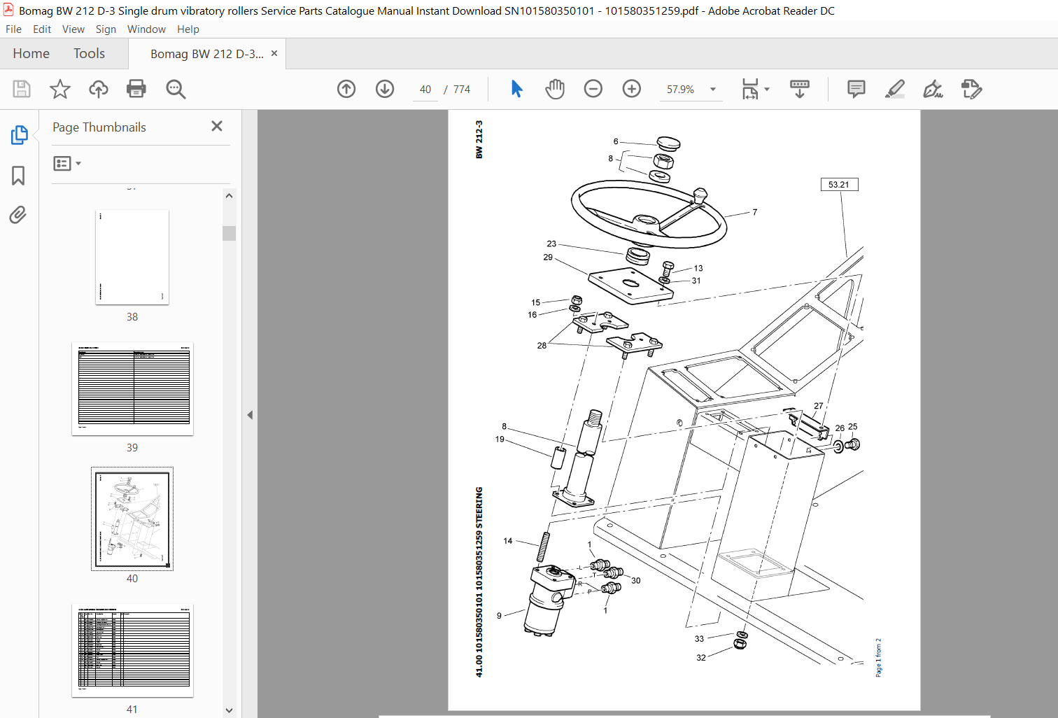Open the Edit menu
Image resolution: width=1058 pixels, height=718 pixels.
pos(42,29)
